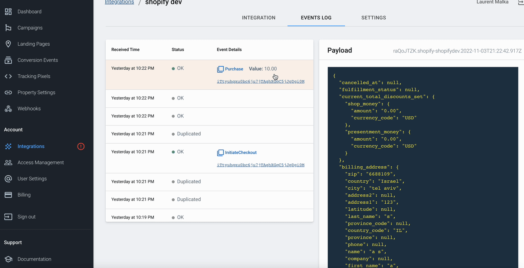Open the Dashboard grid icon
The height and width of the screenshot is (268, 524).
click(8, 11)
